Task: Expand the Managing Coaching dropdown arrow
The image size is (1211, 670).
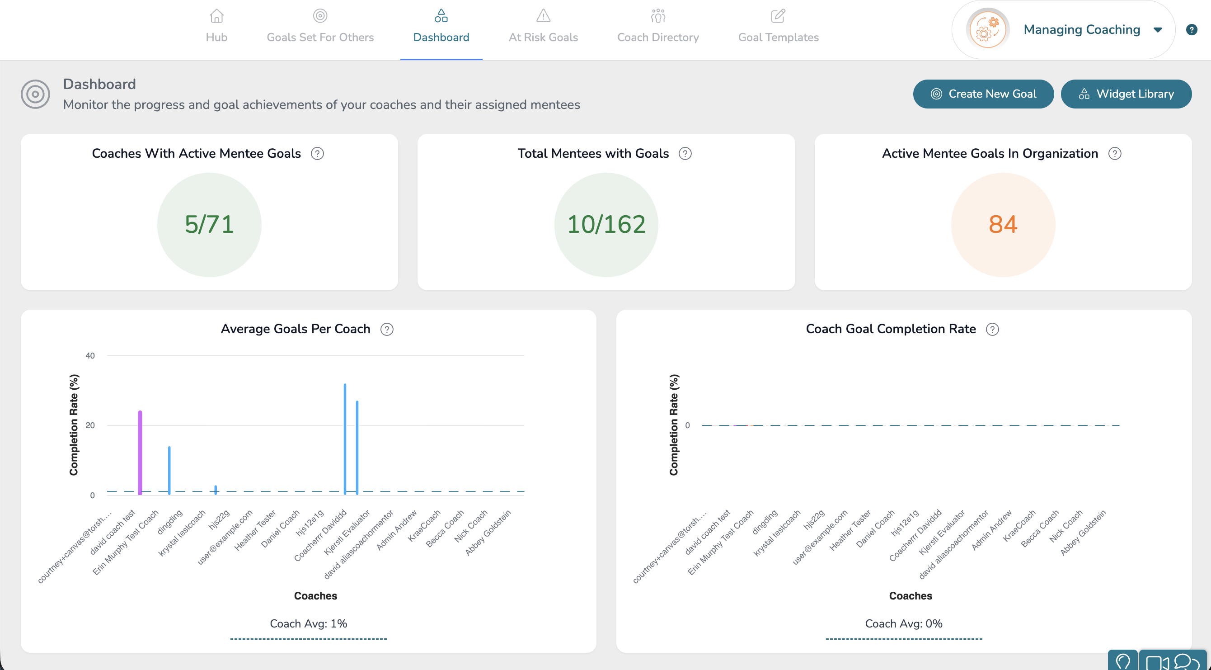Action: point(1158,30)
